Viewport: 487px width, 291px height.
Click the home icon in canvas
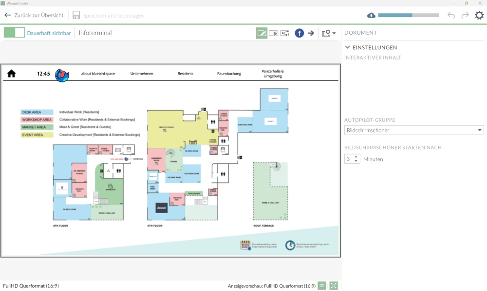11,74
